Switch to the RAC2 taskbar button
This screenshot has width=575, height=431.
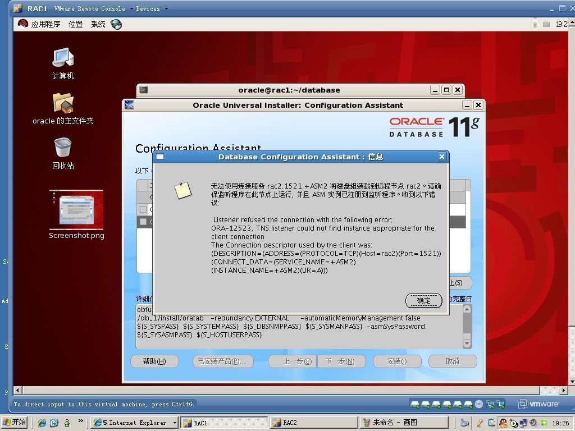(x=314, y=423)
